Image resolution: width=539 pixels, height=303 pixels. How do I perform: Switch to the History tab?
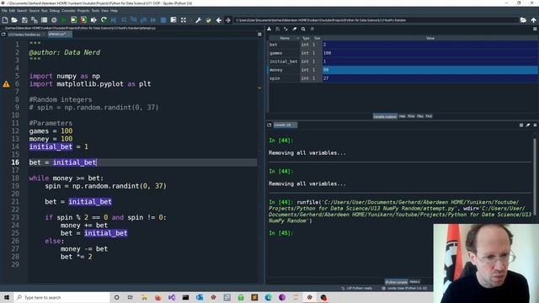point(414,282)
